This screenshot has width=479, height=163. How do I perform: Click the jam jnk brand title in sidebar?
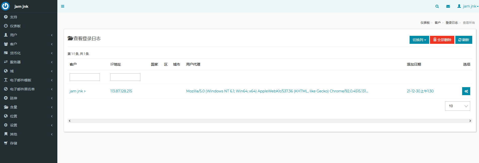[21, 7]
